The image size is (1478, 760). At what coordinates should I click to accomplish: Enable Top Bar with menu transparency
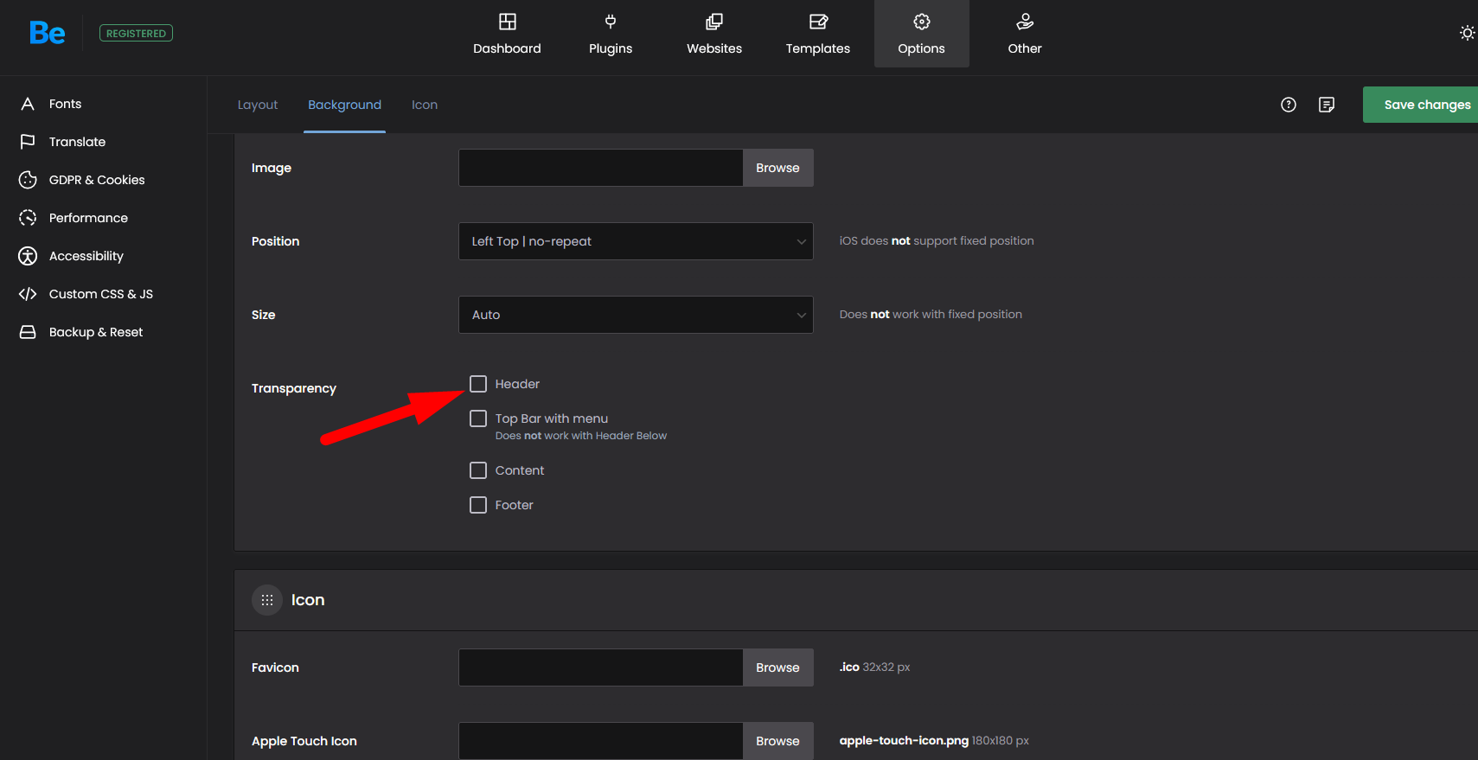pos(478,418)
